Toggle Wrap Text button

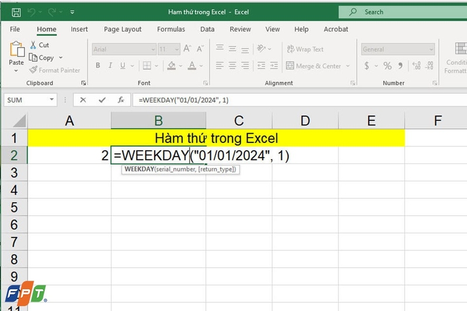pos(305,49)
